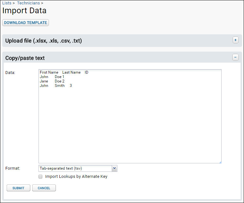Cancel the data import

click(x=44, y=188)
